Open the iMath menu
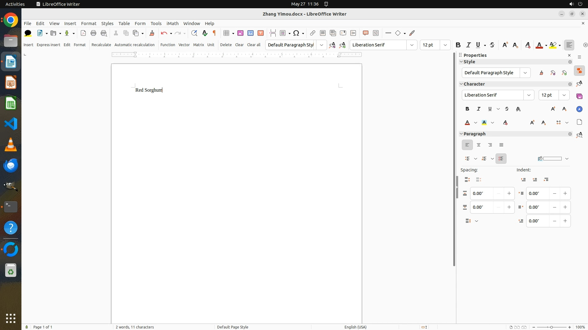 pos(172,23)
